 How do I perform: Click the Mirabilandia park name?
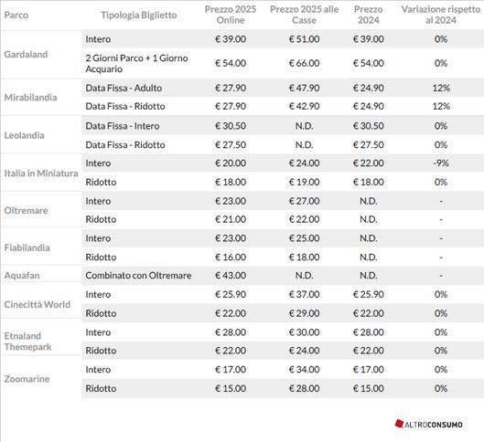30,98
